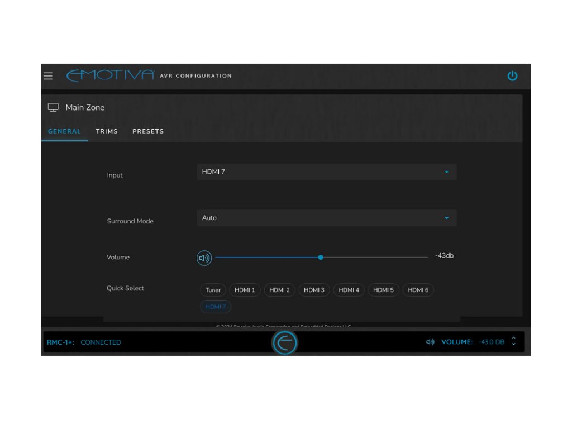Viewport: 572px width, 429px height.
Task: Increase volume with the up stepper arrow
Action: (514, 339)
